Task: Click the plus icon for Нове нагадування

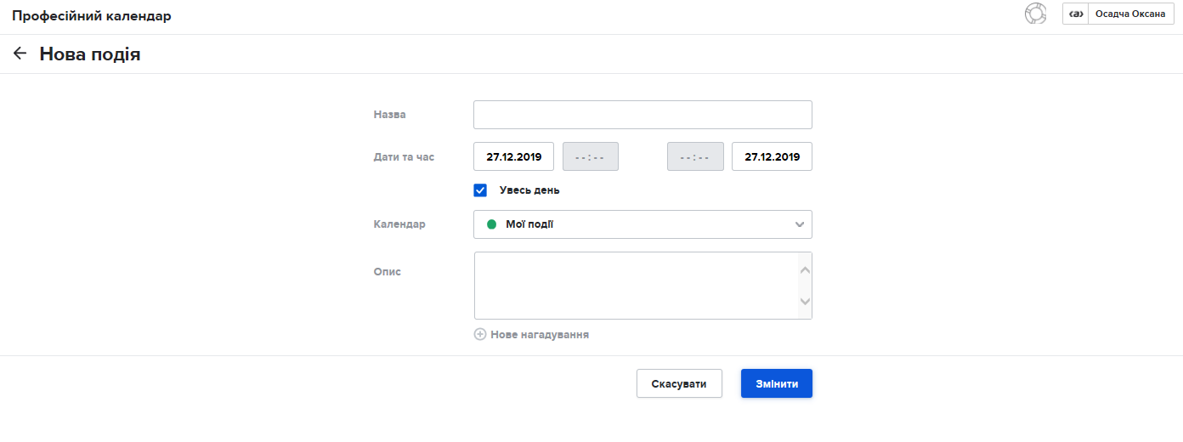Action: [x=480, y=334]
